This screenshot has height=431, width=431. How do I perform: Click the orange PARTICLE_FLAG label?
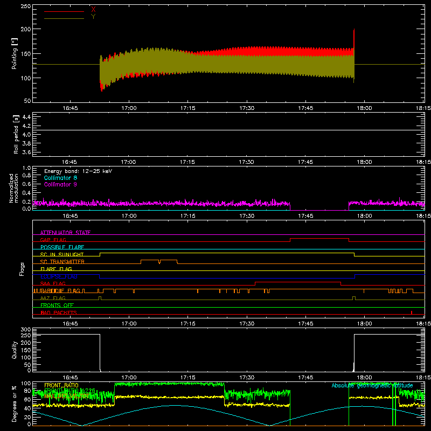tap(60, 290)
